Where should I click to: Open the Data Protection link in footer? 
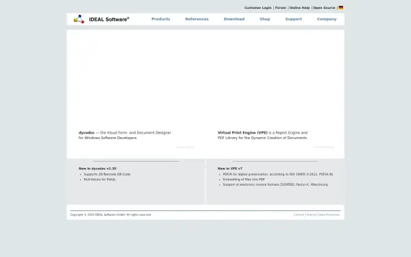[329, 215]
